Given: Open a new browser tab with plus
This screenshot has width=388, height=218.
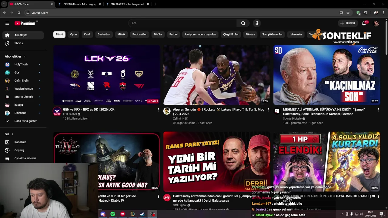Looking at the screenshot, I should [155, 4].
